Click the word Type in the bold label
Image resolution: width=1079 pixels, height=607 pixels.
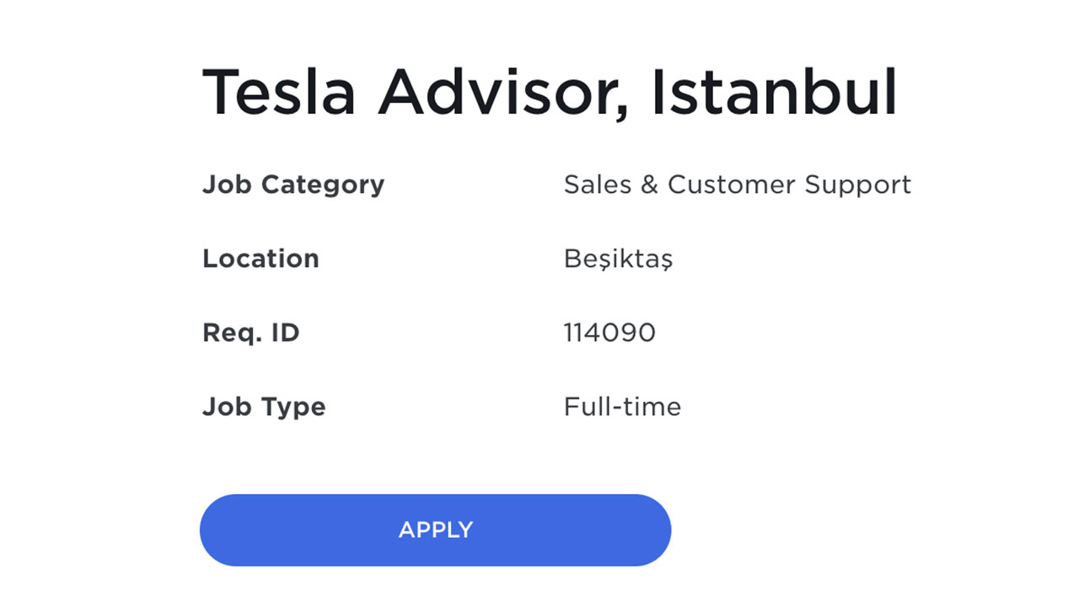pos(293,407)
